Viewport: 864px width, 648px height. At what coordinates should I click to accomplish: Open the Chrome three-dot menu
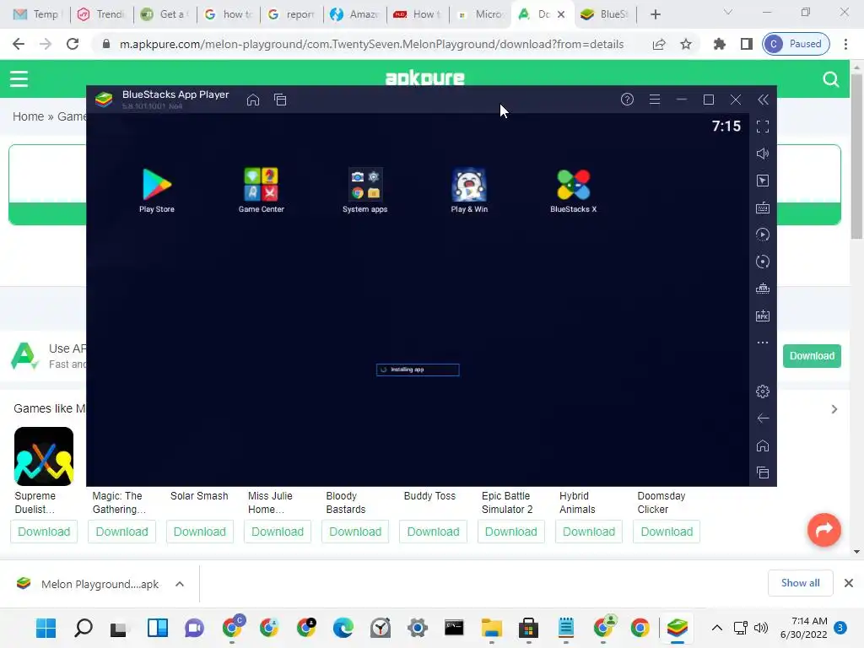(845, 44)
